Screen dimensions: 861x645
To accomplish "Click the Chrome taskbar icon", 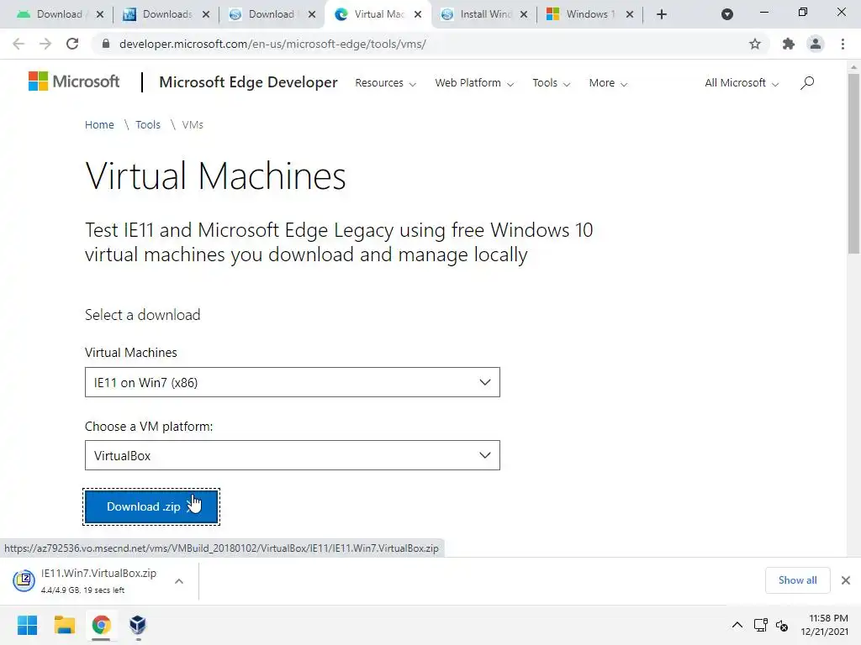I will click(x=101, y=625).
